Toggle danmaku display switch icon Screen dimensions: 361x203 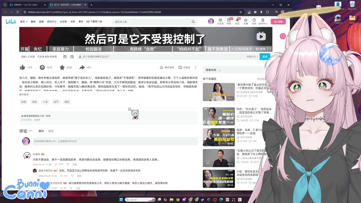[x=65, y=57]
